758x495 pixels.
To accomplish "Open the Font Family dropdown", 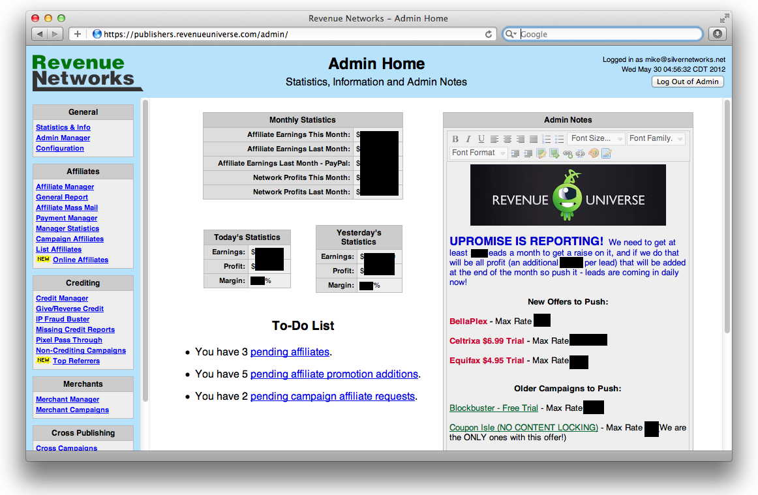I will 656,138.
